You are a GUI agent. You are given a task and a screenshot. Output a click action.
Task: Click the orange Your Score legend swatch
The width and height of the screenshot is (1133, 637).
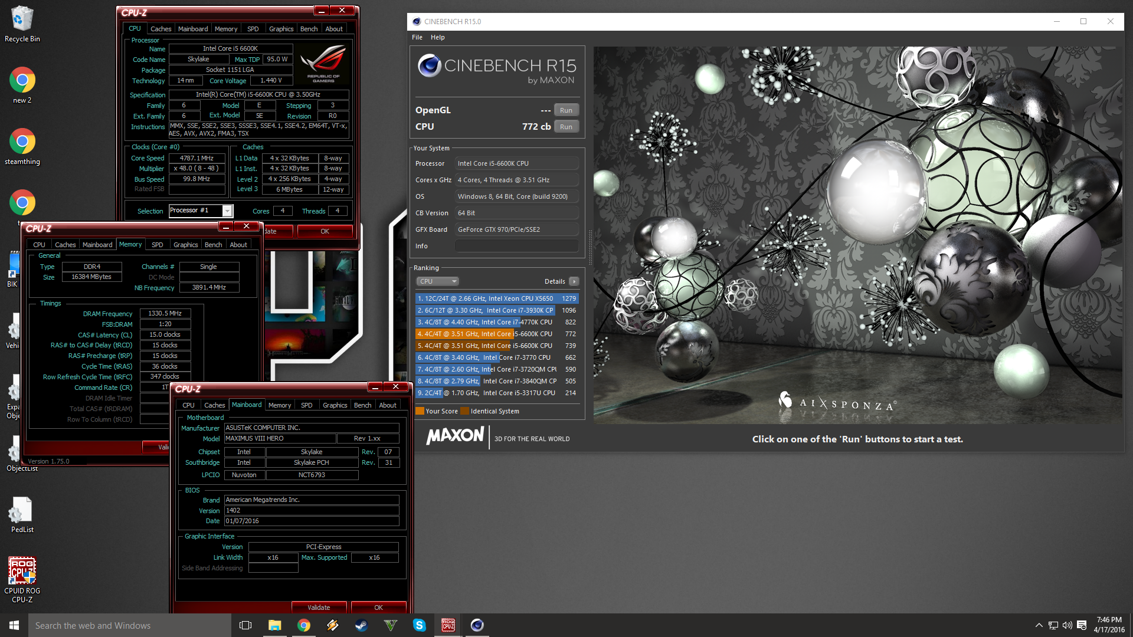pos(420,411)
